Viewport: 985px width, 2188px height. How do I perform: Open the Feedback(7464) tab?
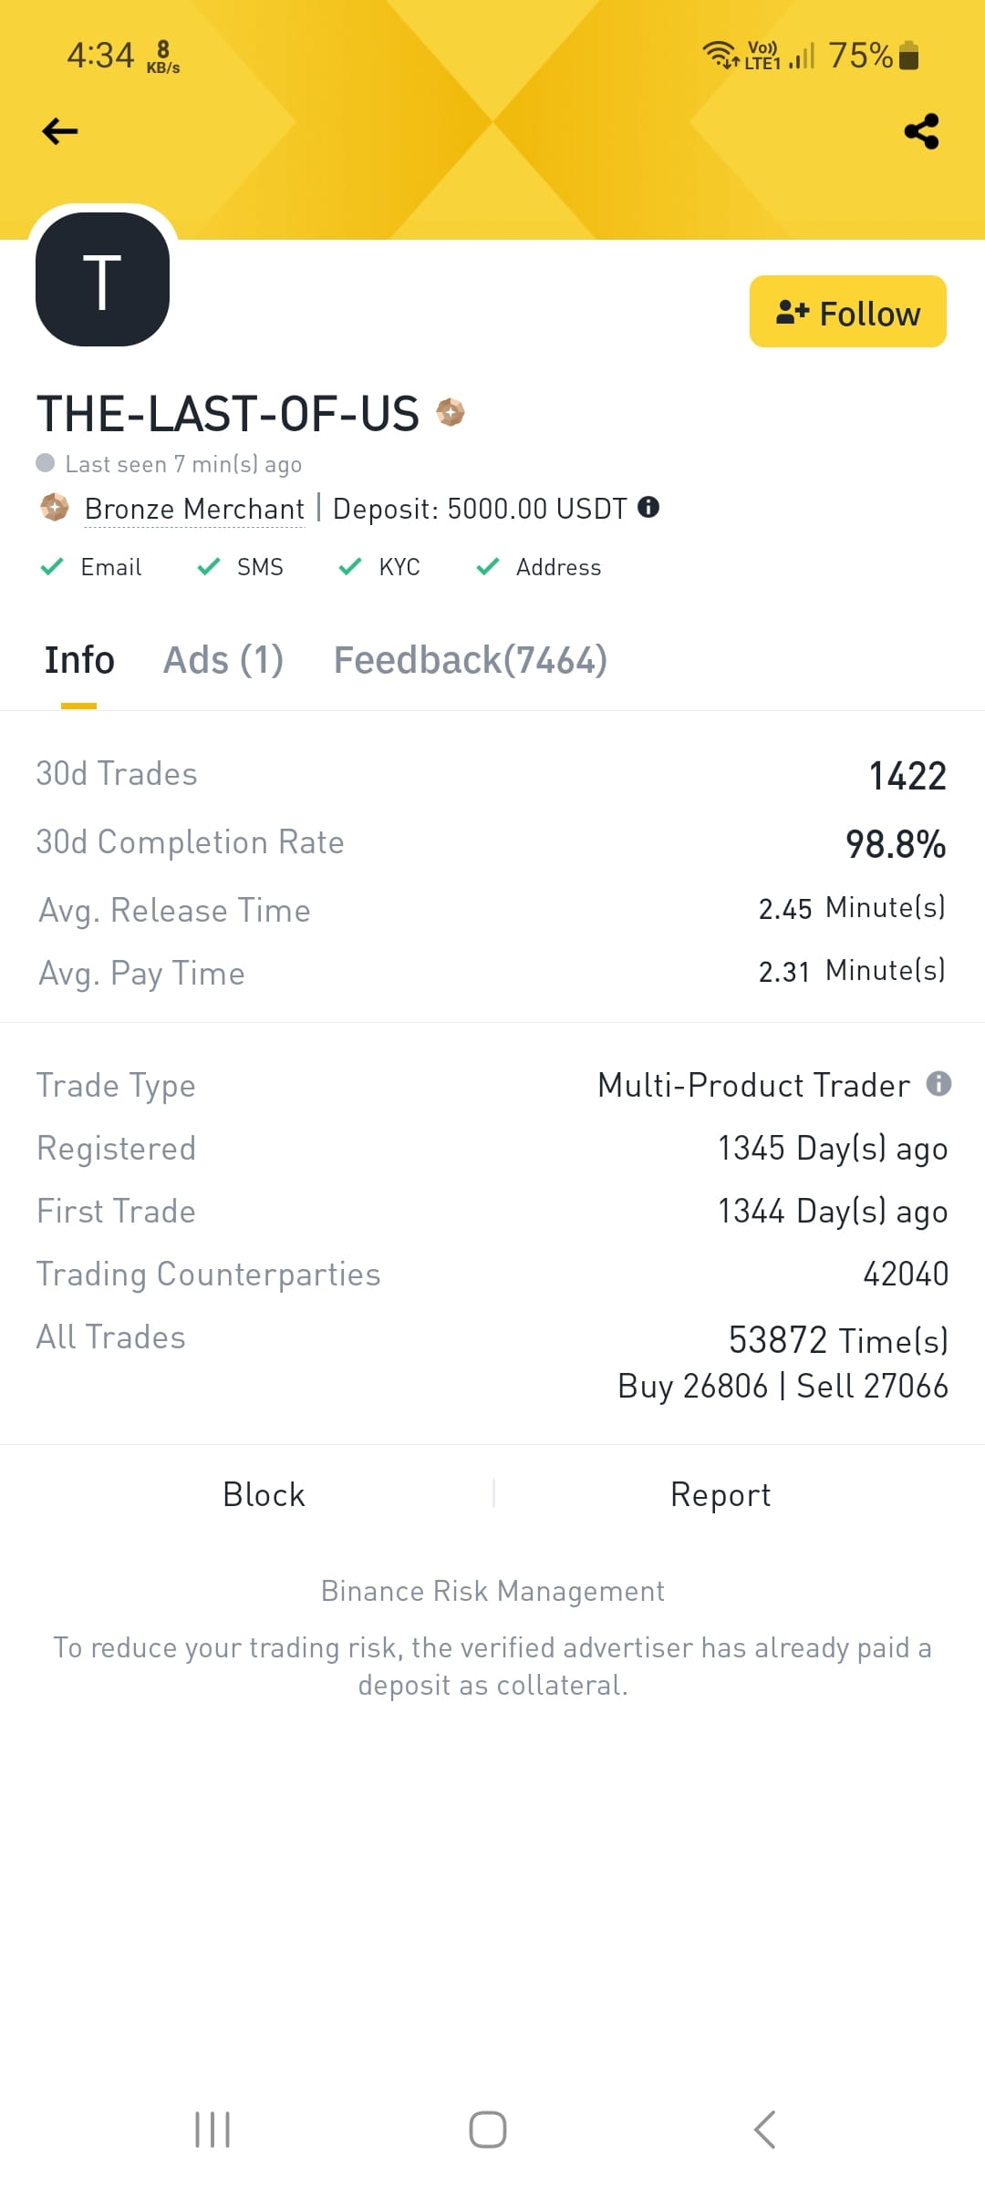471,660
